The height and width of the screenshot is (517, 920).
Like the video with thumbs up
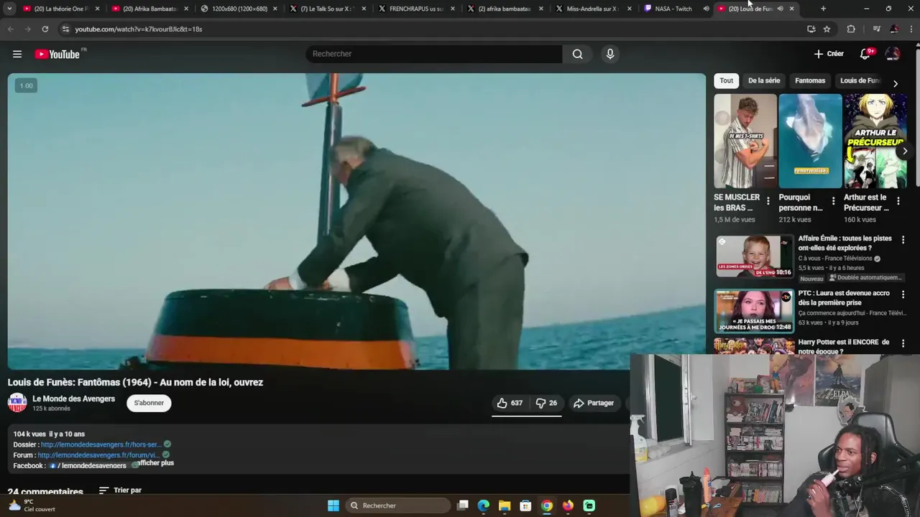(x=510, y=403)
